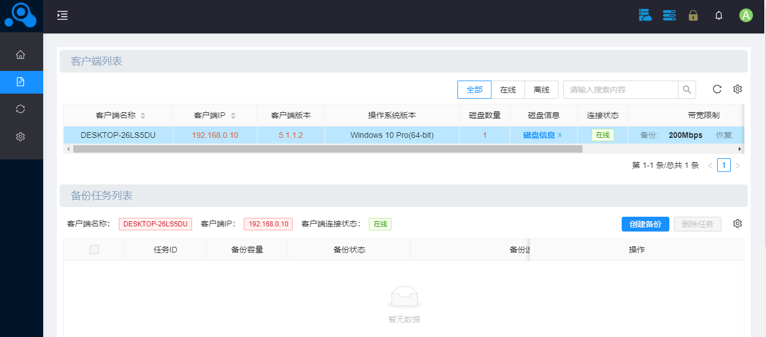Viewport: 766px width, 337px height.
Task: Open notifications bell icon
Action: click(x=719, y=16)
